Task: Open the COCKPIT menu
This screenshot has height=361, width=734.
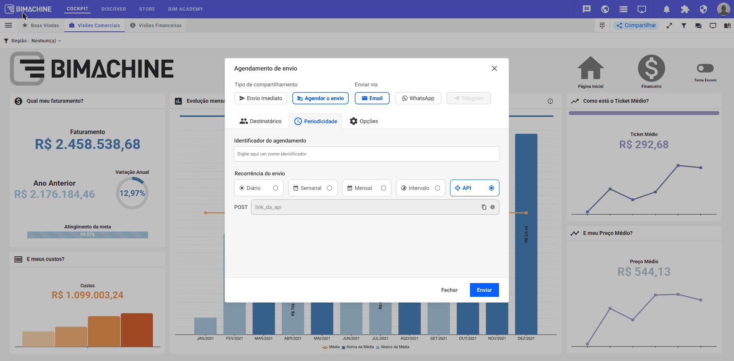Action: point(77,9)
